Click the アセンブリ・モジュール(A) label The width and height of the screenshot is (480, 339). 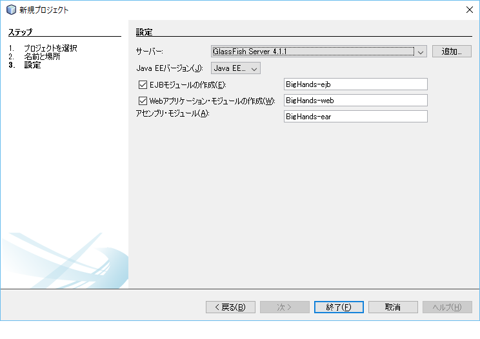click(x=173, y=113)
